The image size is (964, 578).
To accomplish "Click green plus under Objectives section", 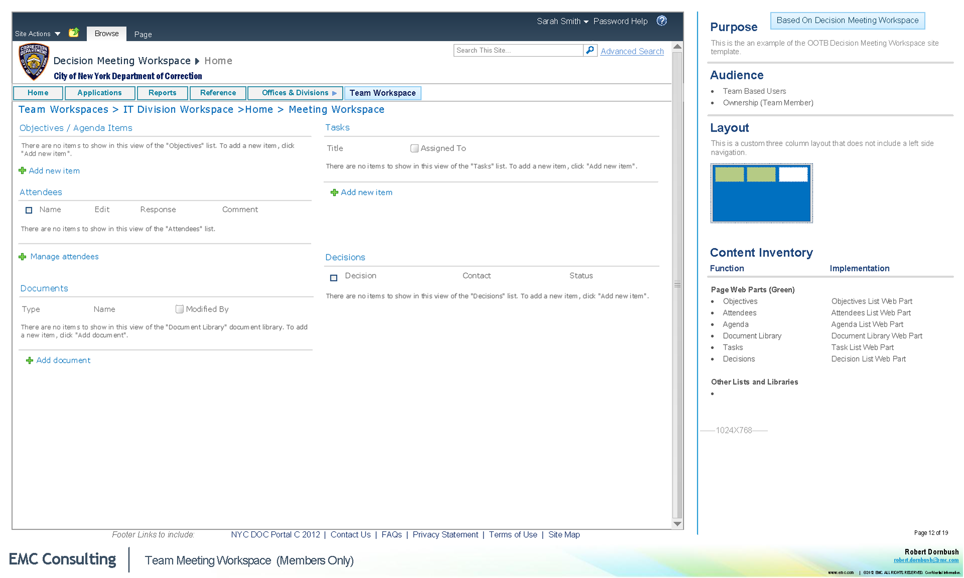I will coord(23,171).
